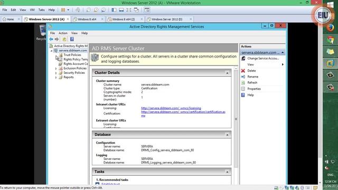Show or hide the VMware library panel

point(114,10)
